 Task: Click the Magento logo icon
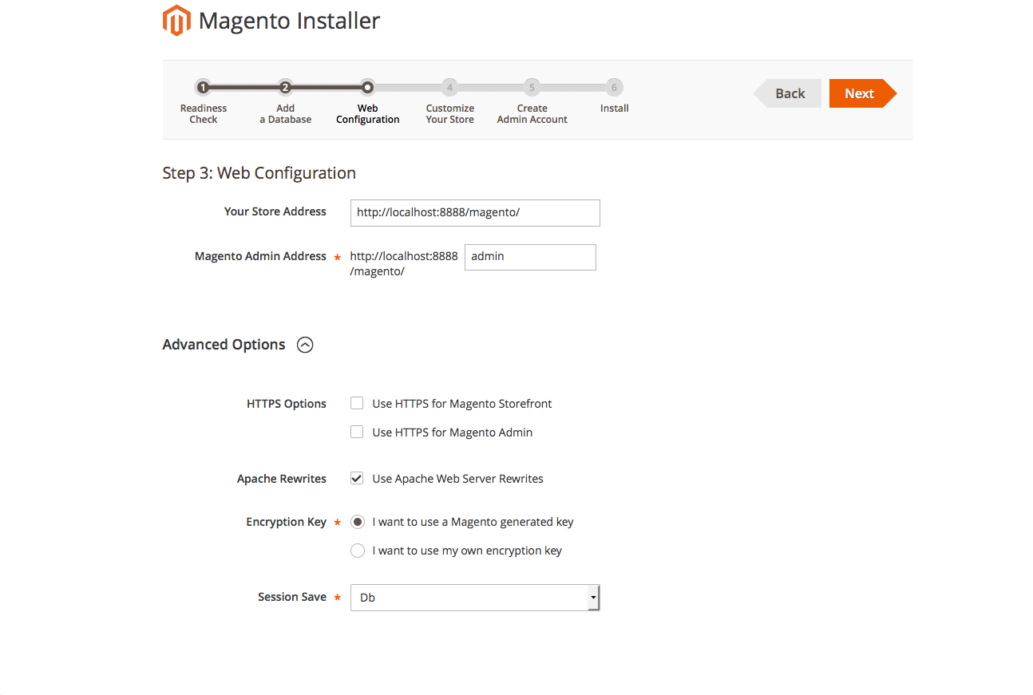click(x=176, y=21)
